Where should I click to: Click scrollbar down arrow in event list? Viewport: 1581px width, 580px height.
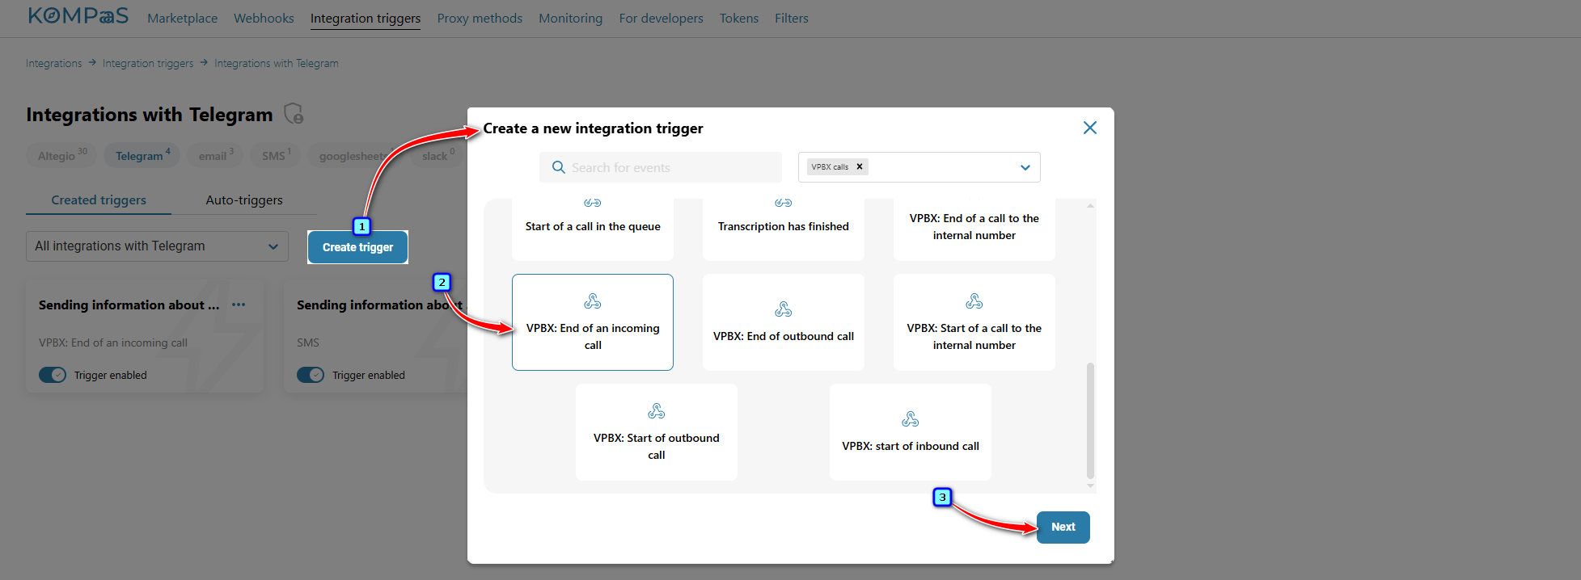coord(1090,485)
